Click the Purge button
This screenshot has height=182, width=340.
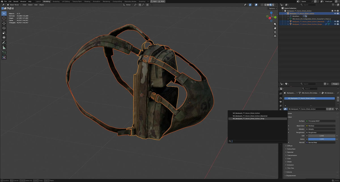pos(335,84)
